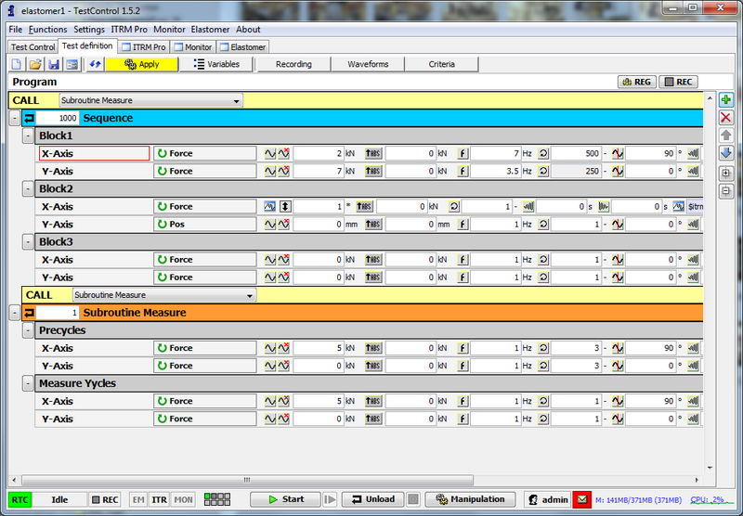Screen dimensions: 743x516
Task: Click the frequency f icon in Block1 X-Axis row
Action: tap(463, 153)
